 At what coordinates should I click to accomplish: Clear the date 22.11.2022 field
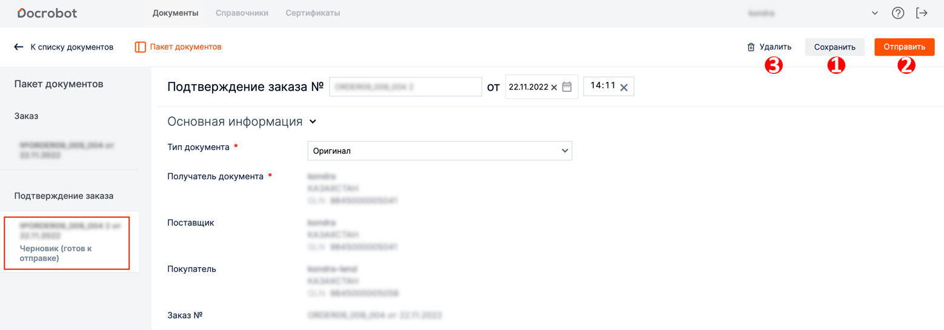554,87
